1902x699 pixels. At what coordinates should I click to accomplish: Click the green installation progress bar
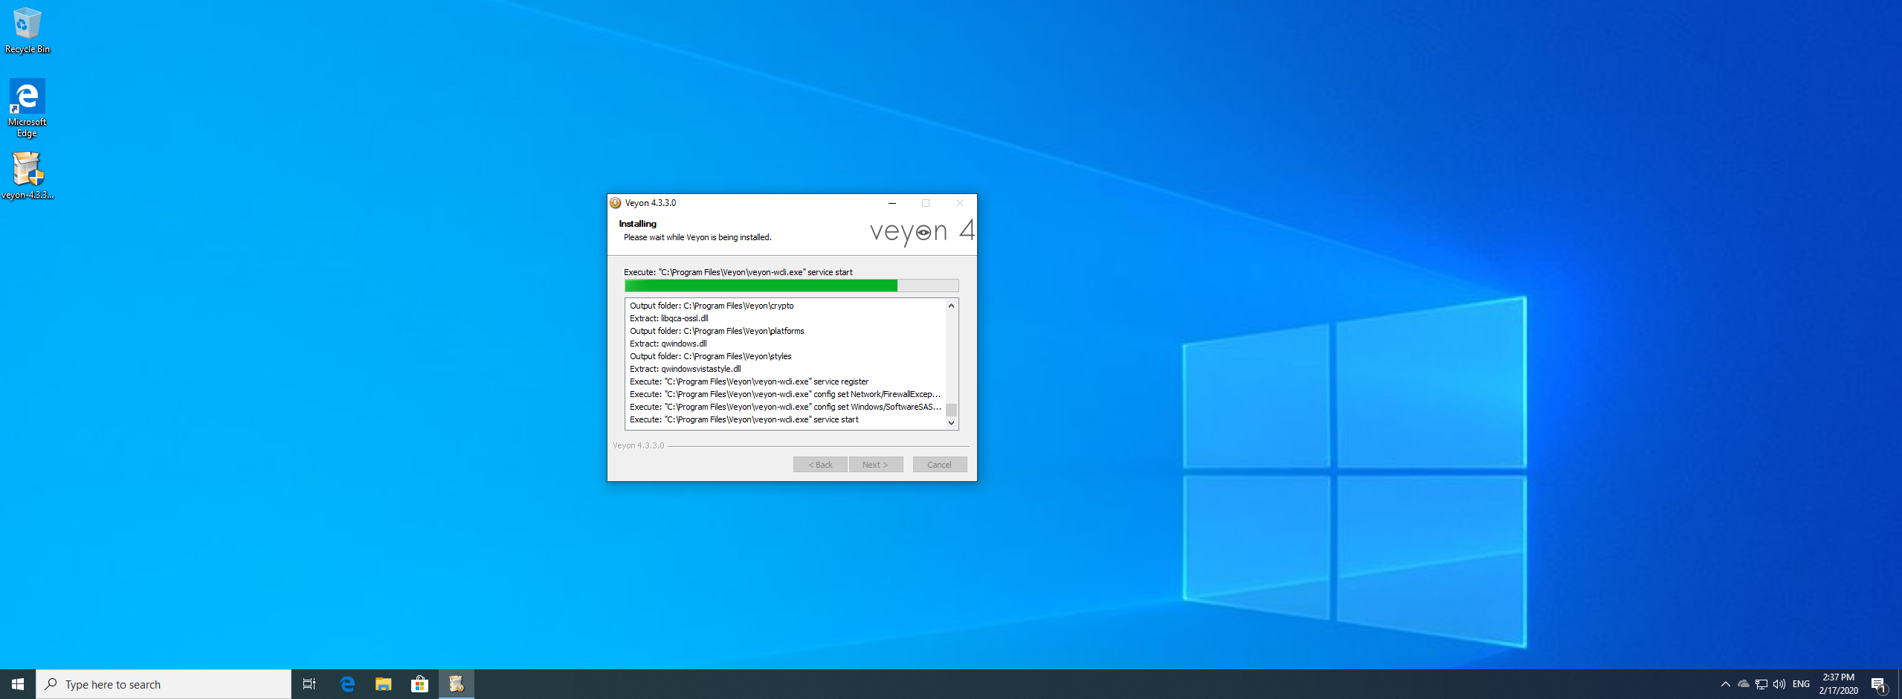click(792, 286)
